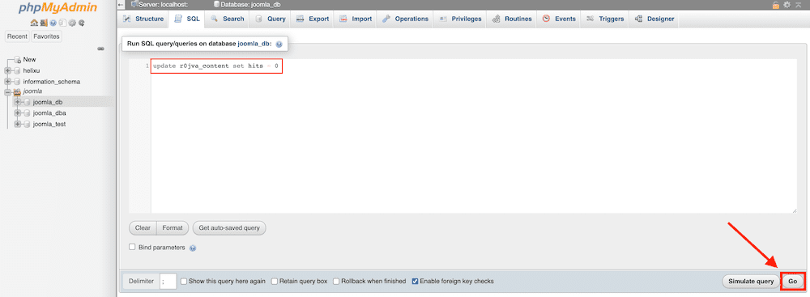Click the chain link icon above the database tree

(100, 49)
